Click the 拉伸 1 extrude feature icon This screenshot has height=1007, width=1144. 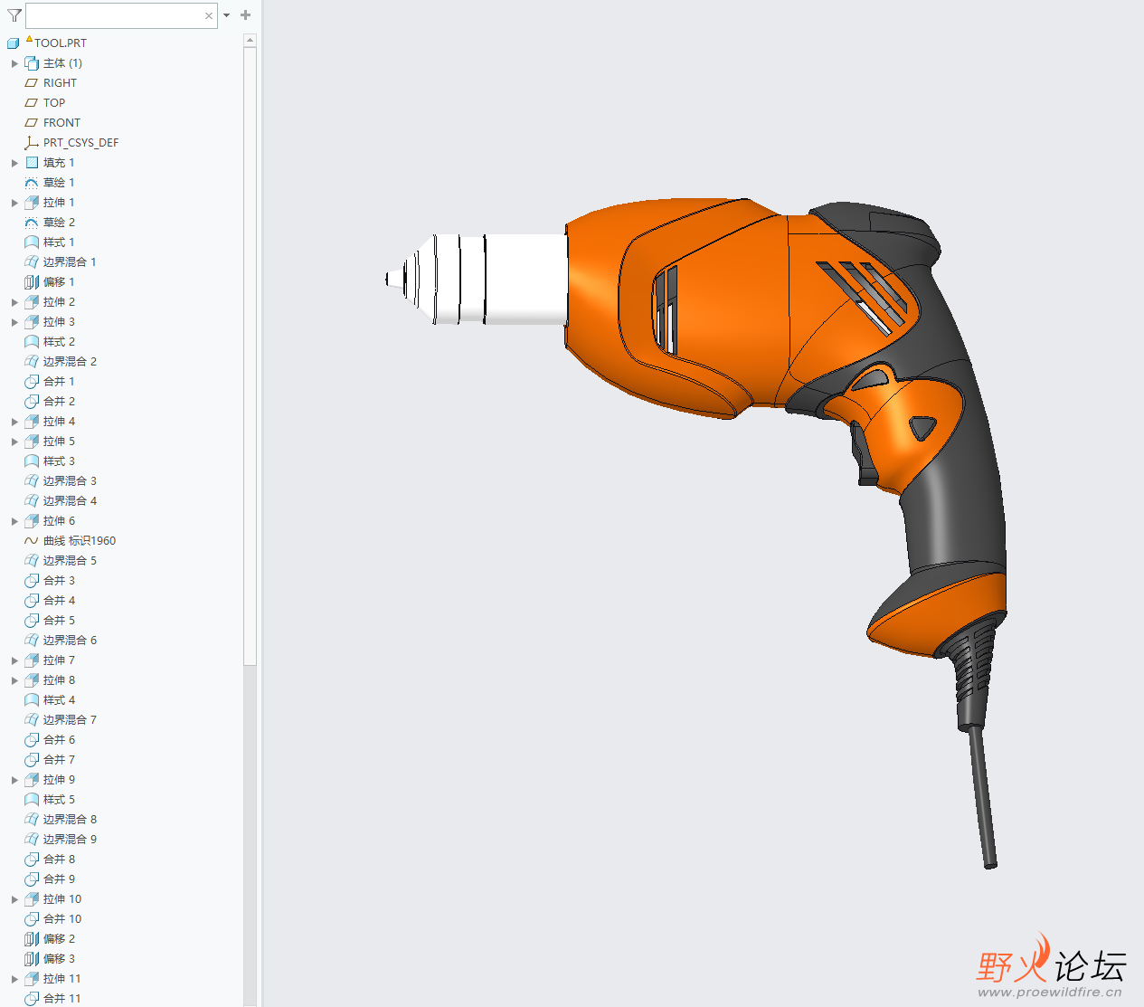point(32,203)
